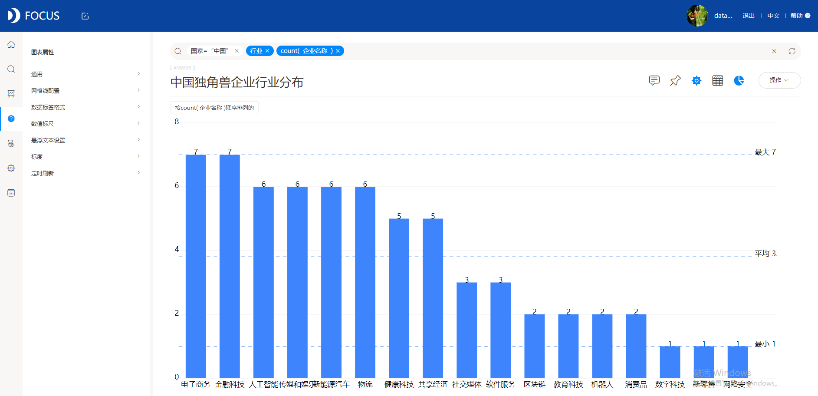Open the chart comment icon
The image size is (818, 396).
(654, 80)
